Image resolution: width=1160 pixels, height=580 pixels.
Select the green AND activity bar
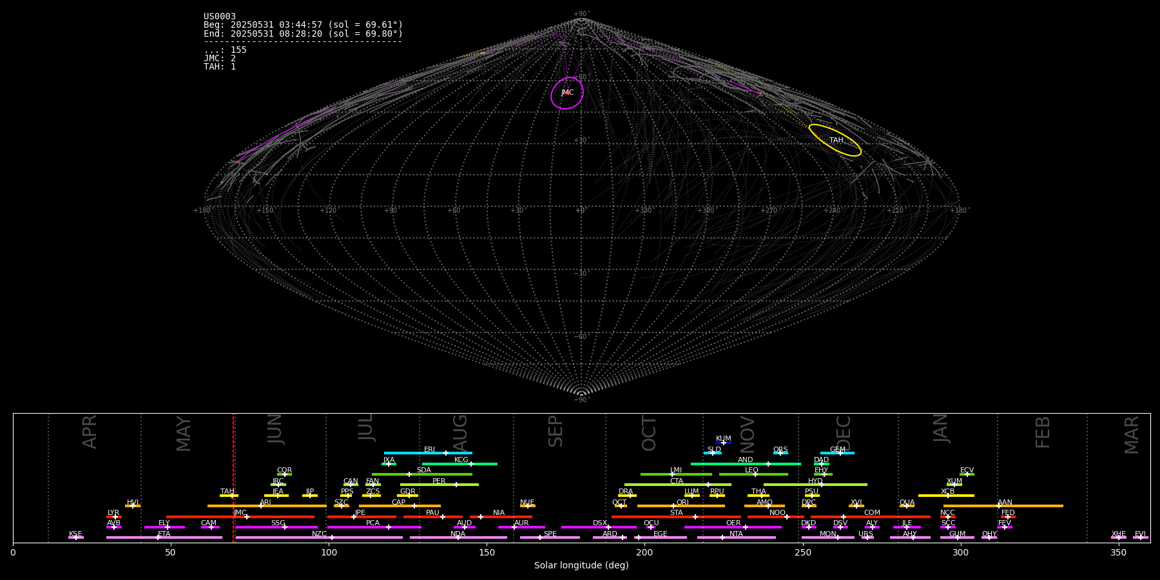tap(746, 463)
